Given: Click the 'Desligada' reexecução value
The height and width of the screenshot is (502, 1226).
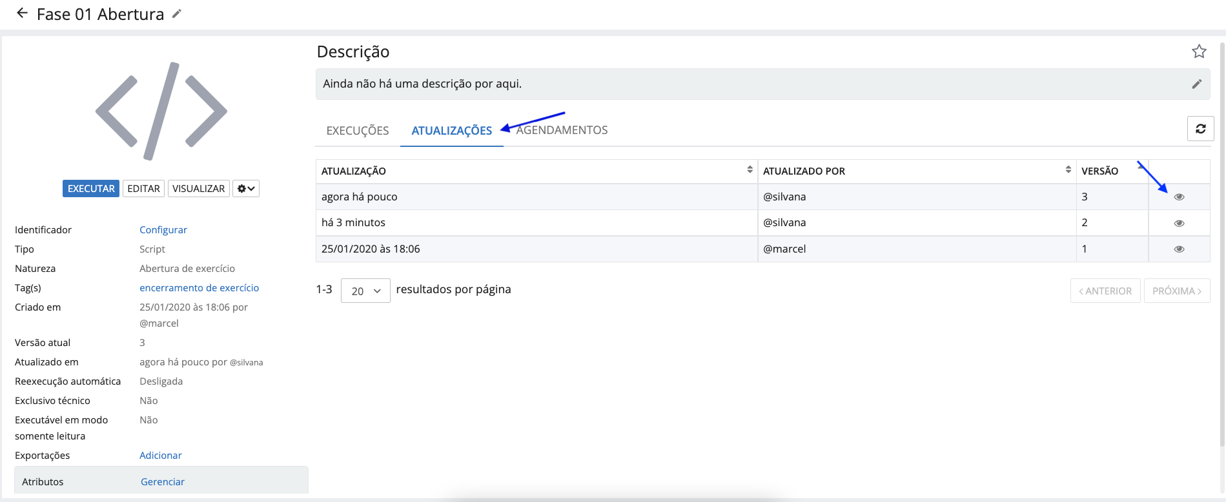Looking at the screenshot, I should click(x=161, y=381).
